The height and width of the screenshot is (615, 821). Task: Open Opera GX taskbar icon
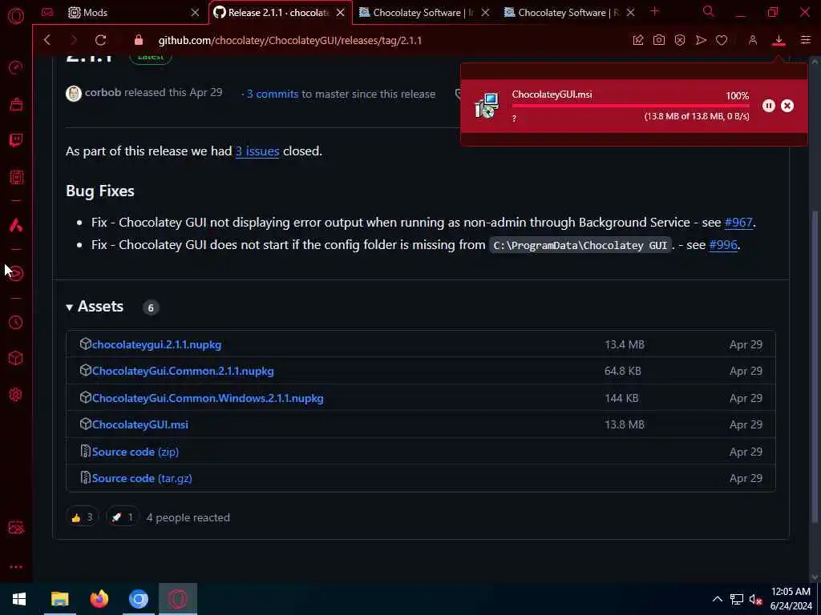coord(178,599)
